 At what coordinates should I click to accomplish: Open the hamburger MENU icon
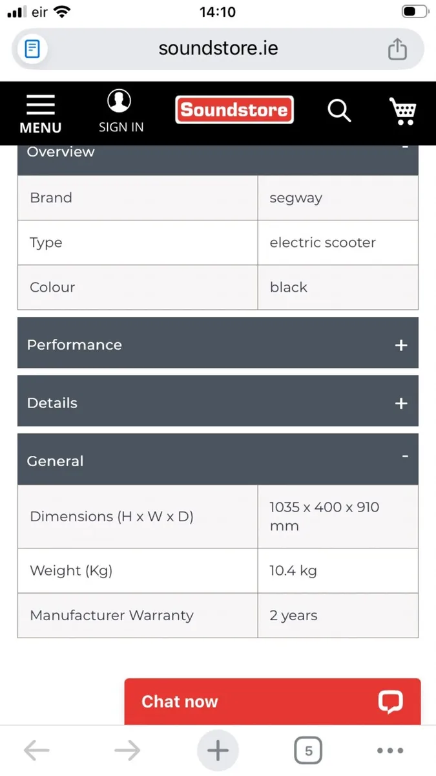pos(40,104)
